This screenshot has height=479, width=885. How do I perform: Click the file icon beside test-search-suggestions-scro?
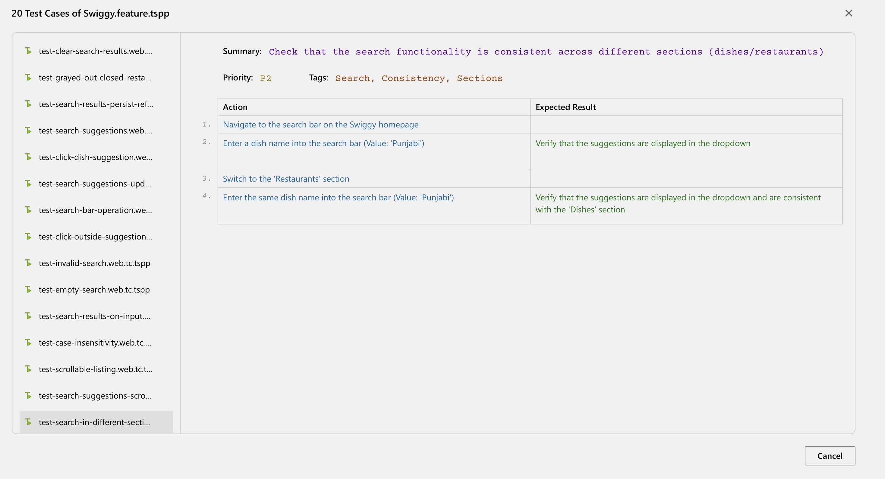click(28, 396)
